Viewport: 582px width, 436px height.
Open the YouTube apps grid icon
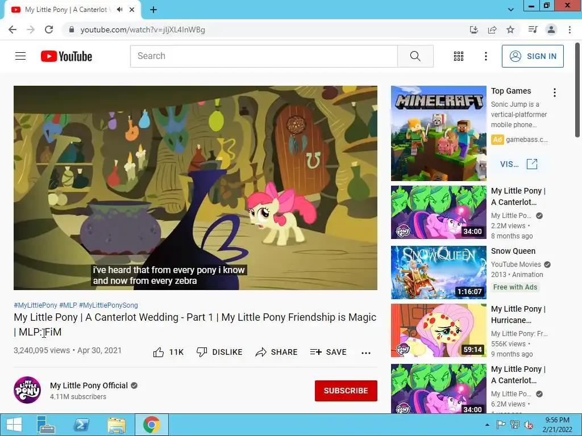click(459, 56)
